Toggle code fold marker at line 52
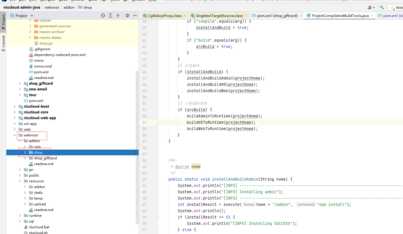Screen dimensions: 403x234 158,110
